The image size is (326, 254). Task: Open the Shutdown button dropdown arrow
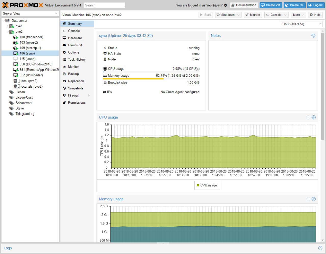pos(239,15)
